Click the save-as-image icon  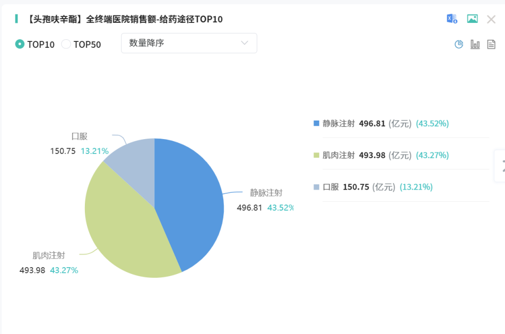click(x=472, y=19)
